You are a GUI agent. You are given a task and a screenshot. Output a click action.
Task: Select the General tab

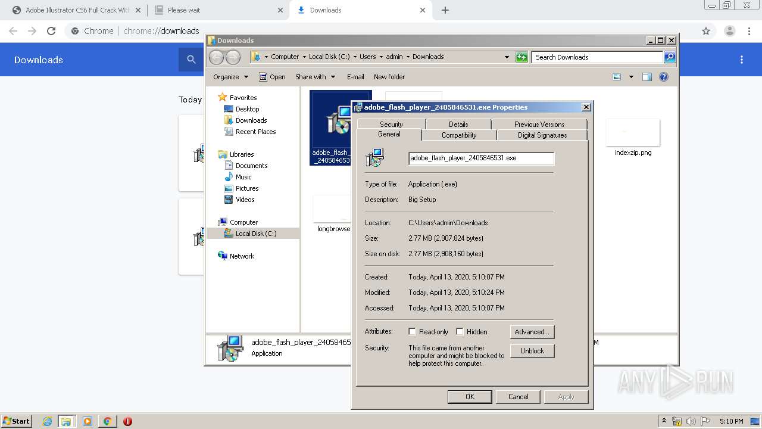point(389,135)
